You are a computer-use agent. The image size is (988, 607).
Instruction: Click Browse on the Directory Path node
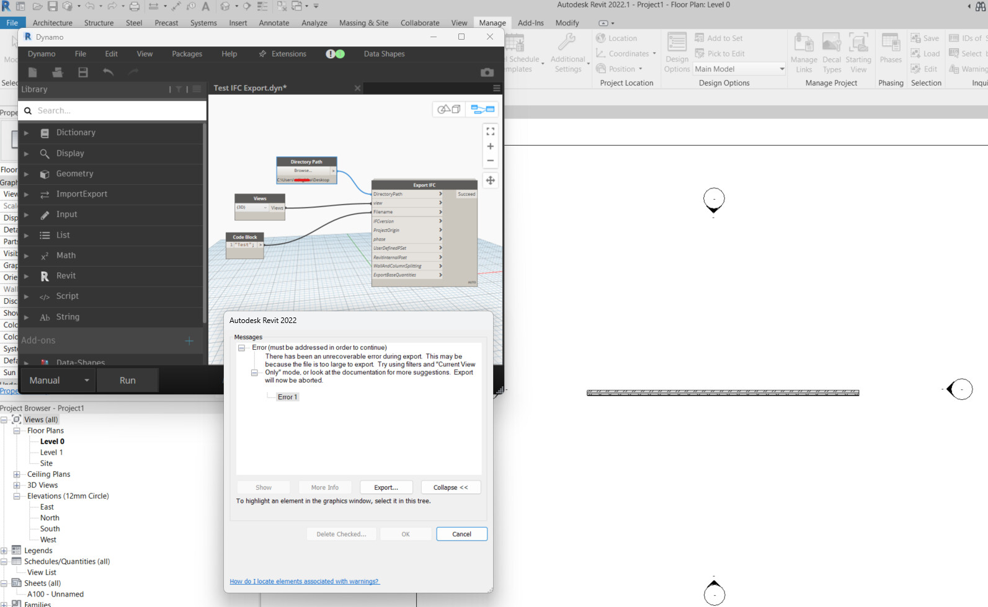click(303, 171)
